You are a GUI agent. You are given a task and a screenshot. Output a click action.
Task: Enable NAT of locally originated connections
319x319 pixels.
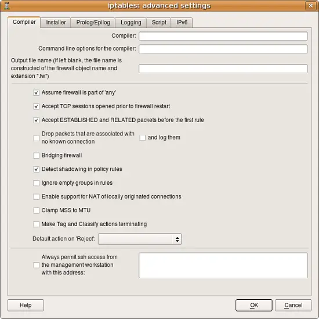tap(36, 197)
